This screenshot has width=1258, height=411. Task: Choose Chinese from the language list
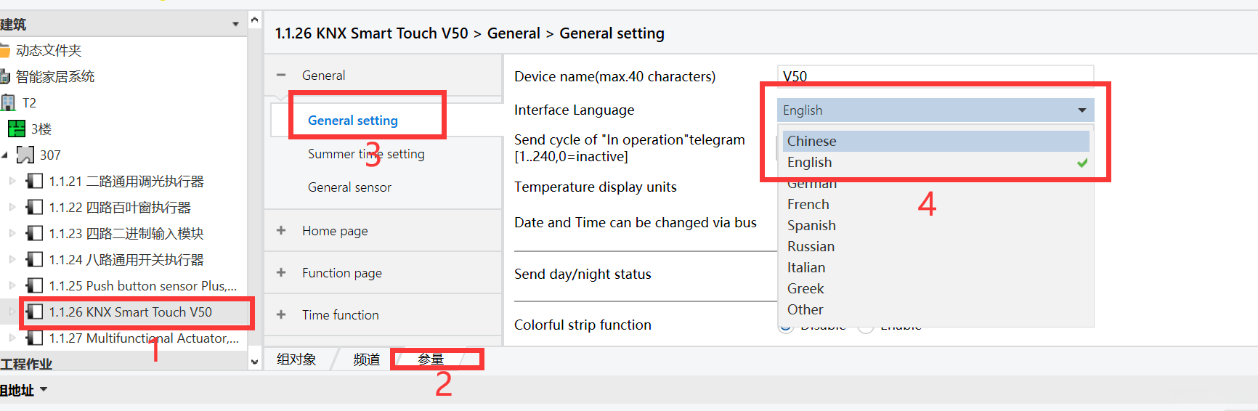pyautogui.click(x=811, y=142)
